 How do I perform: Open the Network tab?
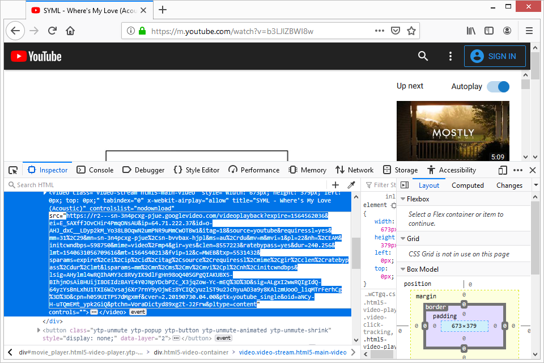coord(354,170)
